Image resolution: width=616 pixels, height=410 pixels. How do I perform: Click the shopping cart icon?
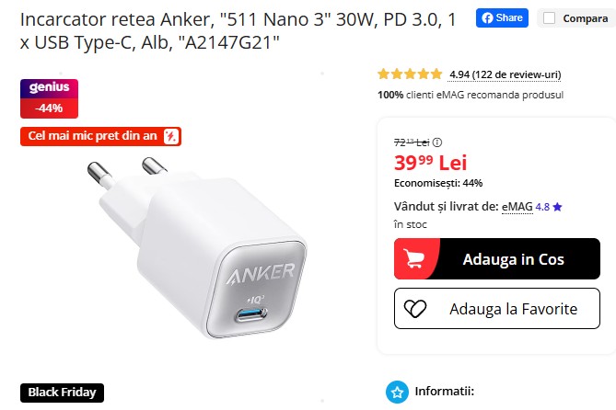click(x=414, y=259)
